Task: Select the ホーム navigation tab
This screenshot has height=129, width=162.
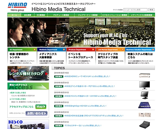Action: pos(14,15)
